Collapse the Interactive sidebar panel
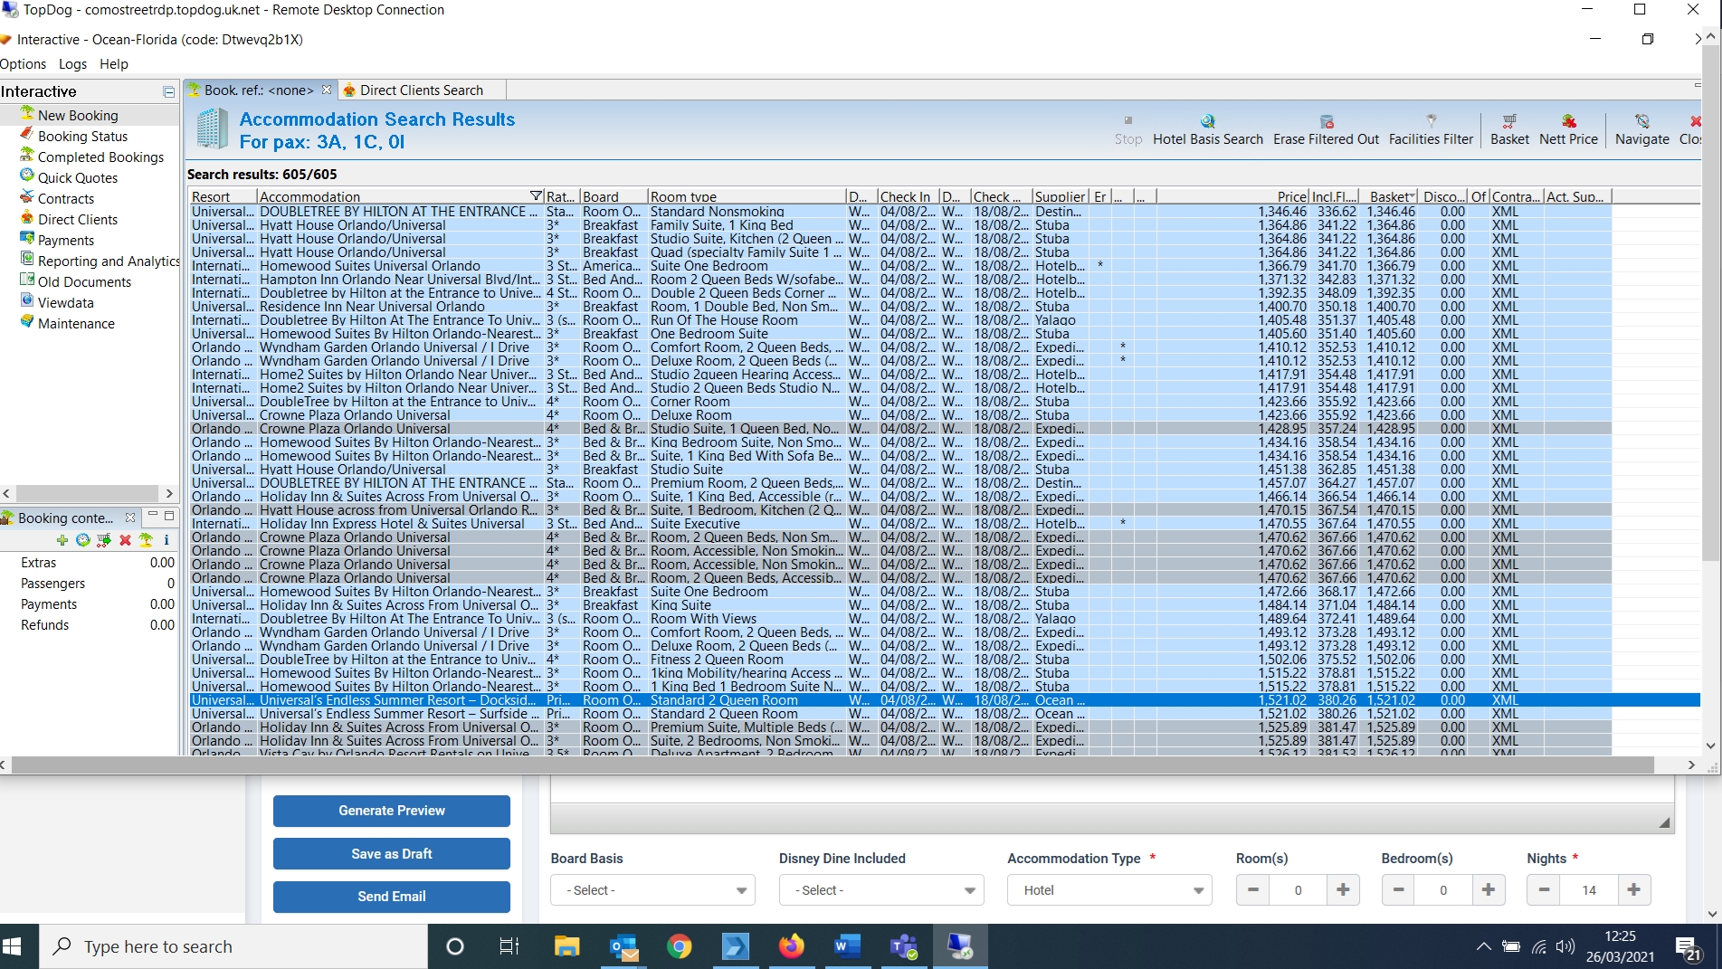Screen dimensions: 1722x969 coord(168,91)
